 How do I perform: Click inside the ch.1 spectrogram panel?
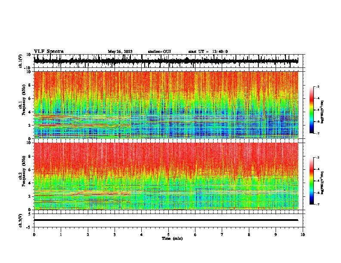pos(166,105)
